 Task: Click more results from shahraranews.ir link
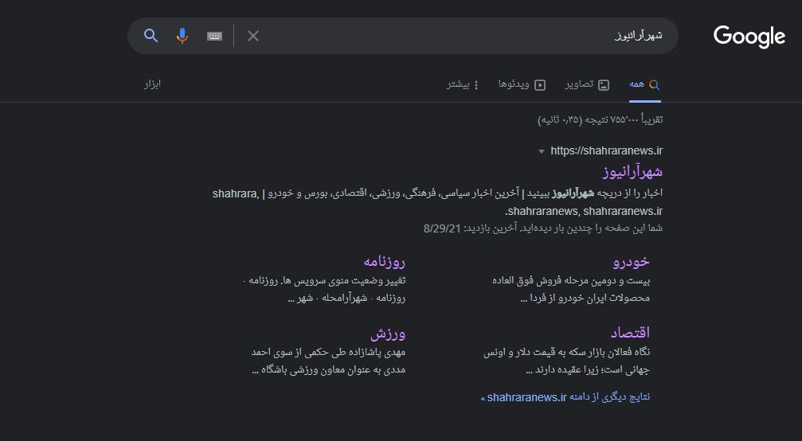point(565,397)
